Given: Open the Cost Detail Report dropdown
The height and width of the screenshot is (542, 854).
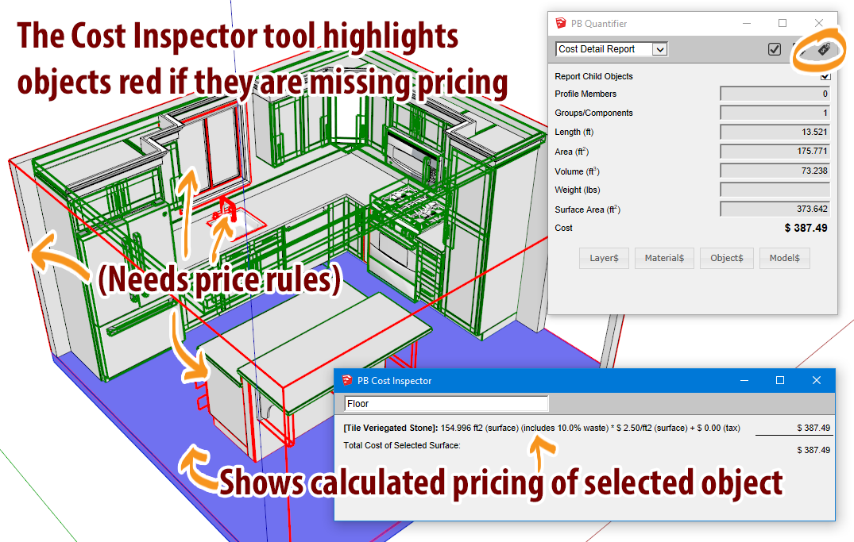Looking at the screenshot, I should pyautogui.click(x=659, y=49).
